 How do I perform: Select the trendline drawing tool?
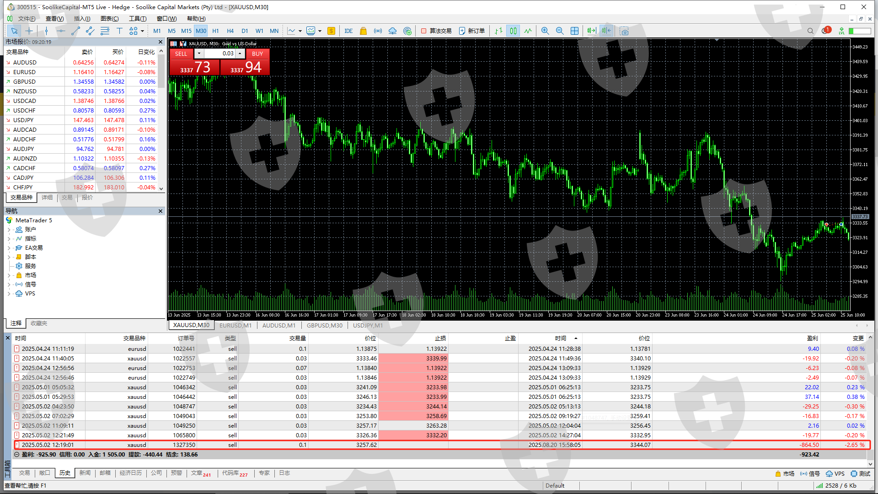75,31
